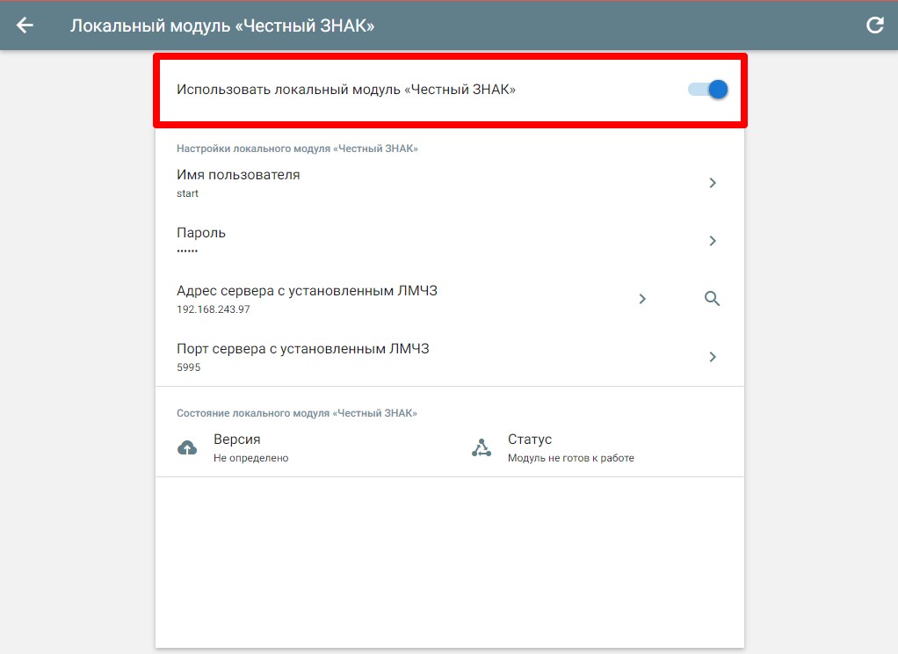Click the port value 5995
Image resolution: width=898 pixels, height=654 pixels.
[188, 367]
